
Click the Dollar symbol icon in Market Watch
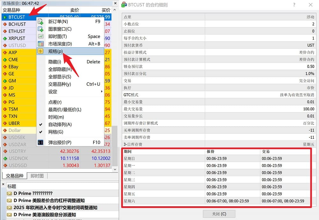pos(4,130)
